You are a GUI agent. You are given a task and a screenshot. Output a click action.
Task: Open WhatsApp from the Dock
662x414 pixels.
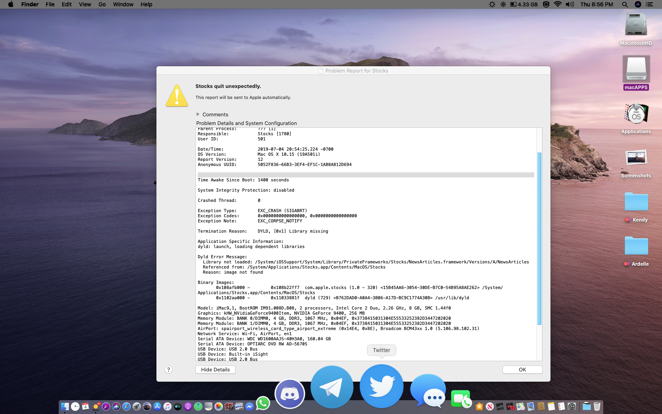tap(263, 403)
